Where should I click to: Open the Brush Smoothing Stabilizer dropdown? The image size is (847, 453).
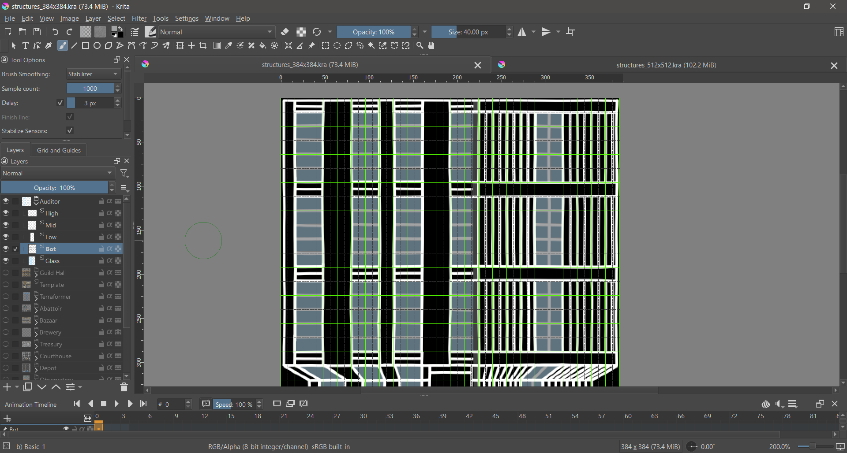[x=94, y=74]
